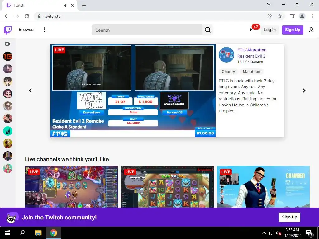Open notifications inbox with 47 badge
Image resolution: width=319 pixels, height=239 pixels.
253,30
